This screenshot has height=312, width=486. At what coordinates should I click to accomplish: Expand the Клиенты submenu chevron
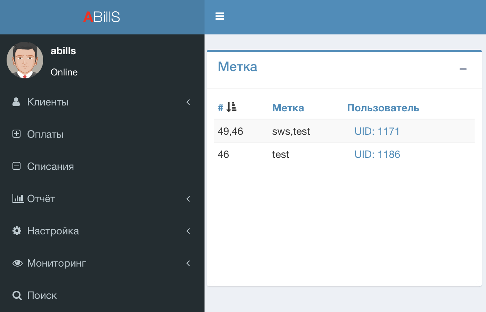[x=188, y=102]
